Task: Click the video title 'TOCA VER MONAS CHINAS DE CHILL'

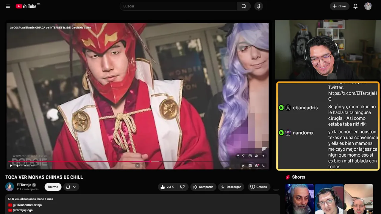Action: point(44,177)
